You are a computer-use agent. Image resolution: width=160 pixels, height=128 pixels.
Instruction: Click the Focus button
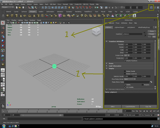pyautogui.click(x=152, y=31)
